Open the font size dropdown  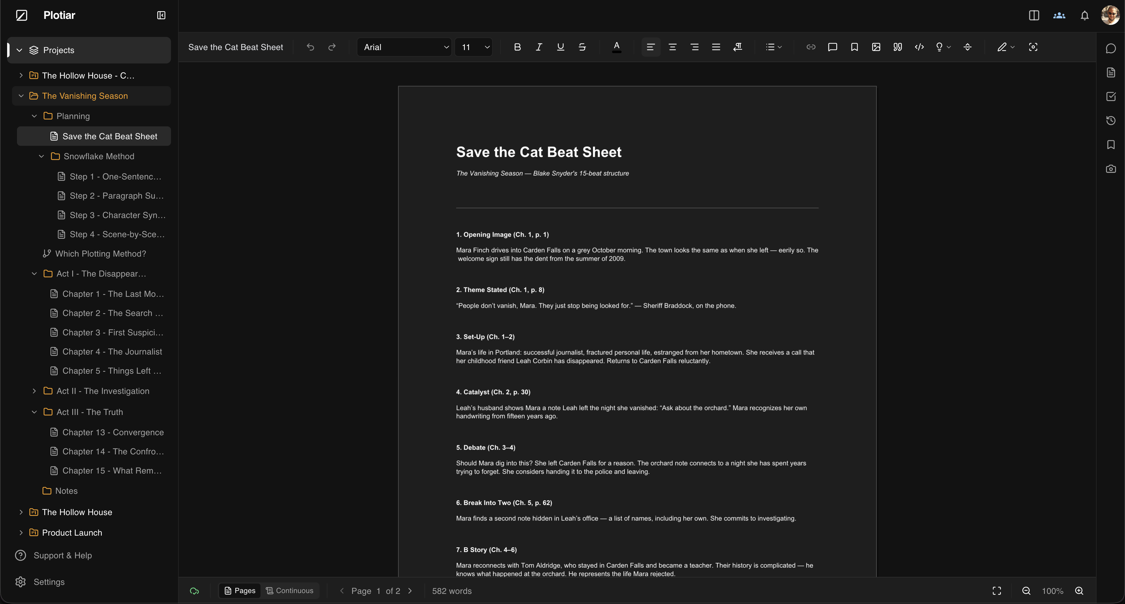click(x=474, y=47)
